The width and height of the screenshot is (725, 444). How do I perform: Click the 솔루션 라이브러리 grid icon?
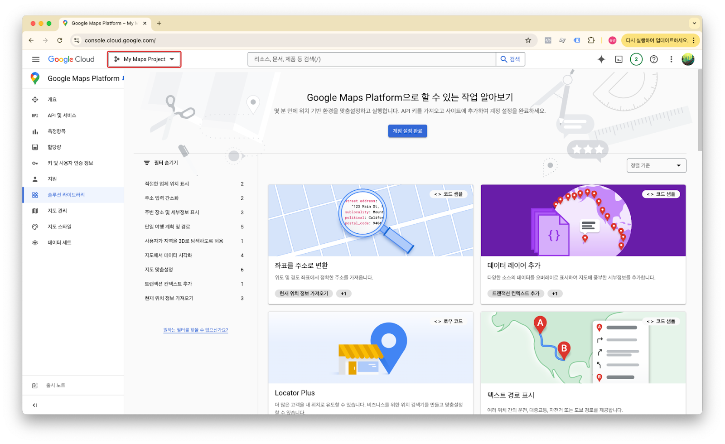(x=35, y=195)
